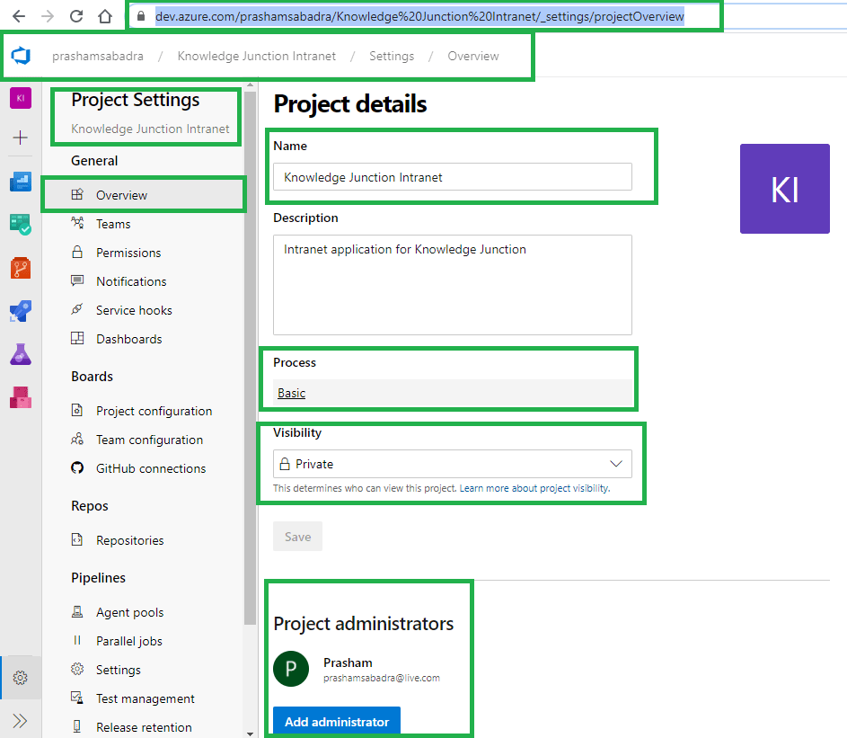847x738 pixels.
Task: Click the lock icon in address bar
Action: [x=141, y=16]
